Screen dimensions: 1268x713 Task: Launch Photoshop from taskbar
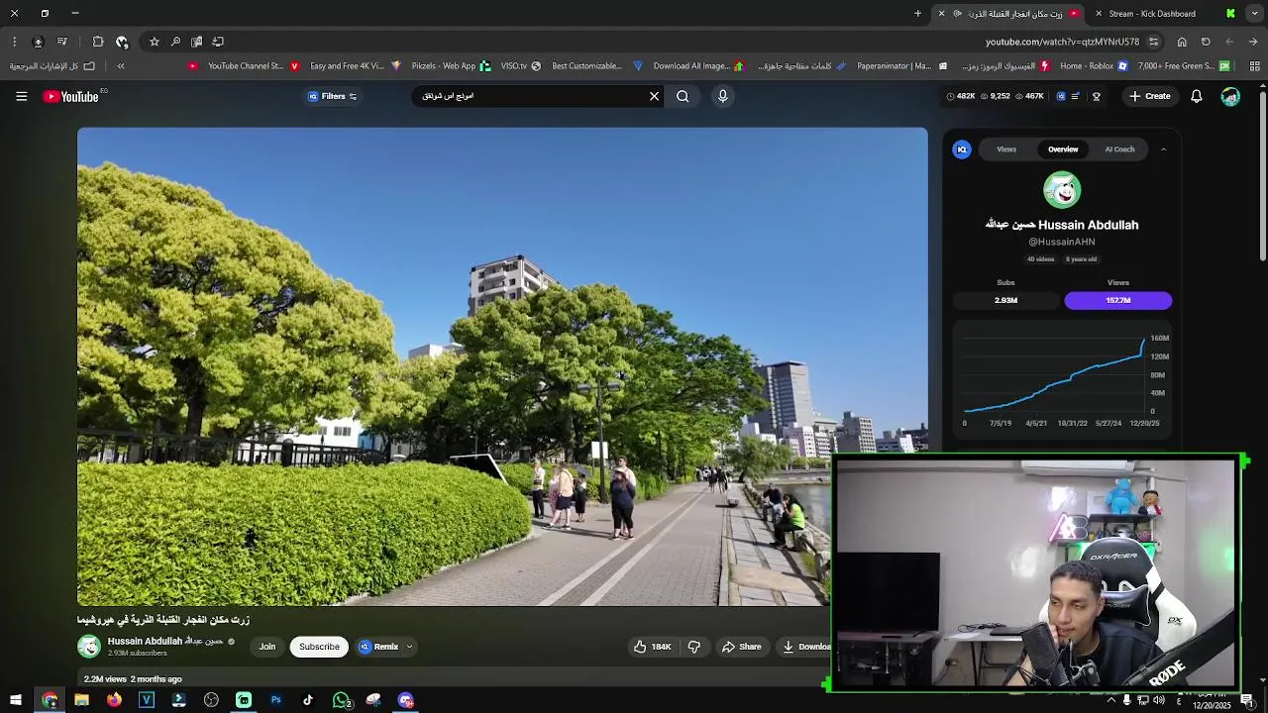[x=275, y=700]
